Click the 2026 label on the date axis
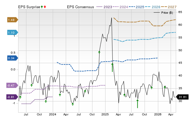 tap(158, 114)
